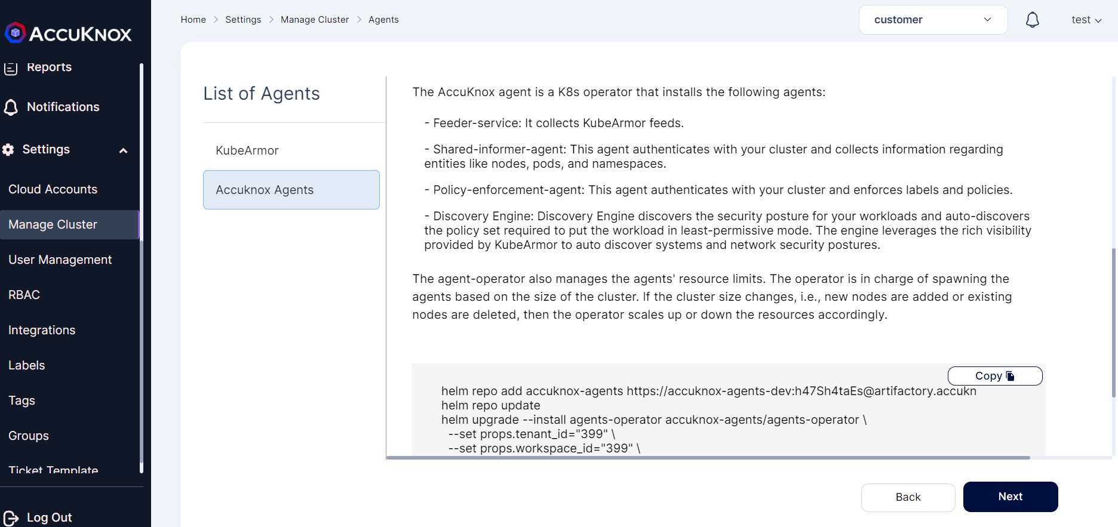Open Cloud Accounts in sidebar

(53, 189)
